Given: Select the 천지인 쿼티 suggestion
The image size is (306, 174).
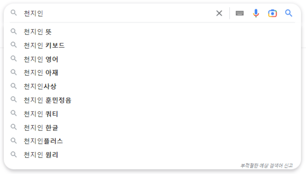Looking at the screenshot, I should click(152, 114).
